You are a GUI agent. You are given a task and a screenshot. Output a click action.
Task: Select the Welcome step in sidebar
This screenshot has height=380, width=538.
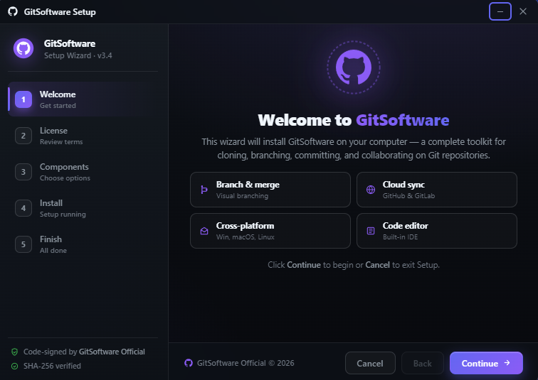83,99
